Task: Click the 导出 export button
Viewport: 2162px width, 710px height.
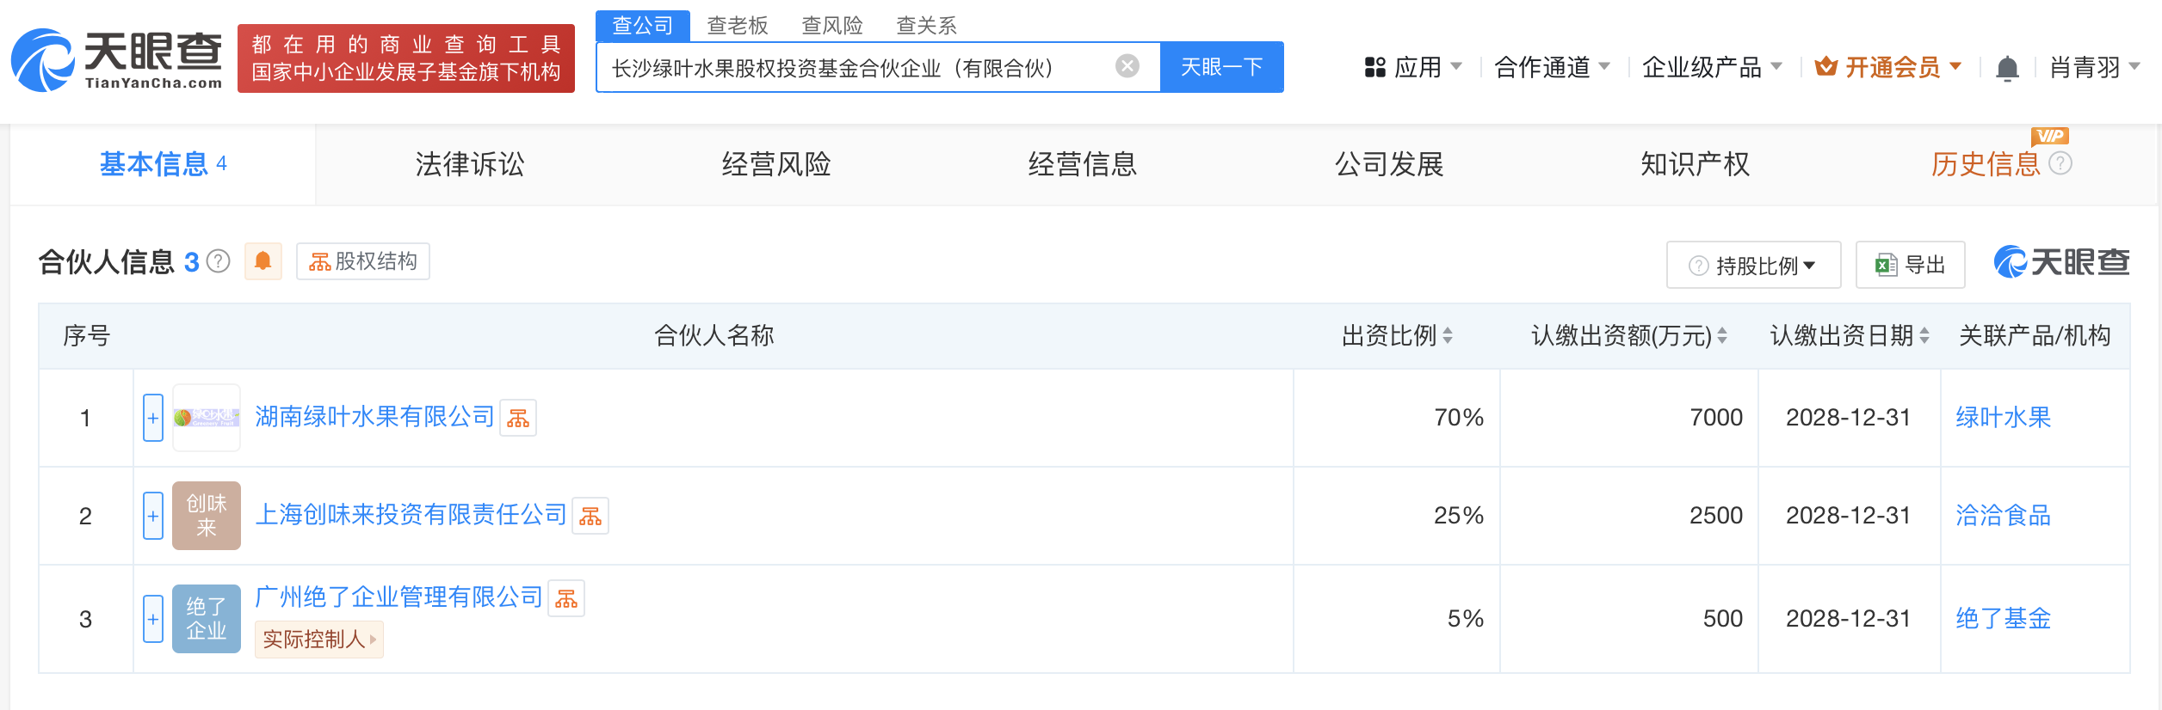Action: 1910,265
